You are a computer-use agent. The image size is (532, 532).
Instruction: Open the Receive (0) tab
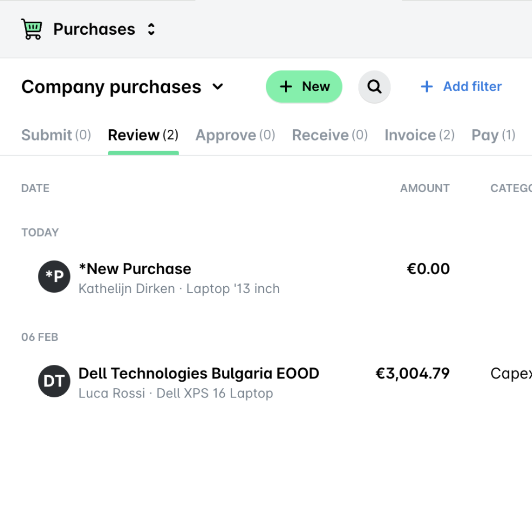pyautogui.click(x=330, y=135)
